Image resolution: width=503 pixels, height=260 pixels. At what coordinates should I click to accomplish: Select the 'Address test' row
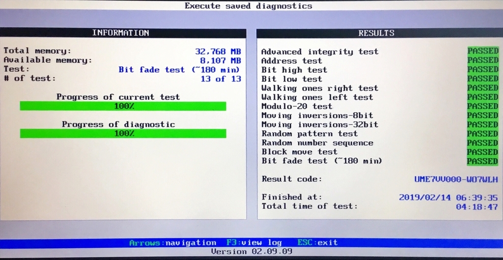point(380,60)
